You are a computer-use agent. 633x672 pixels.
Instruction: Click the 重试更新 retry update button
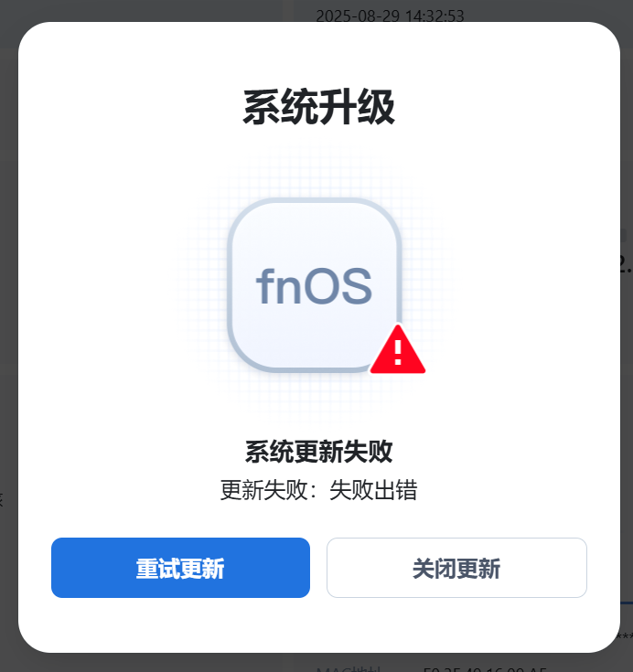tap(180, 568)
